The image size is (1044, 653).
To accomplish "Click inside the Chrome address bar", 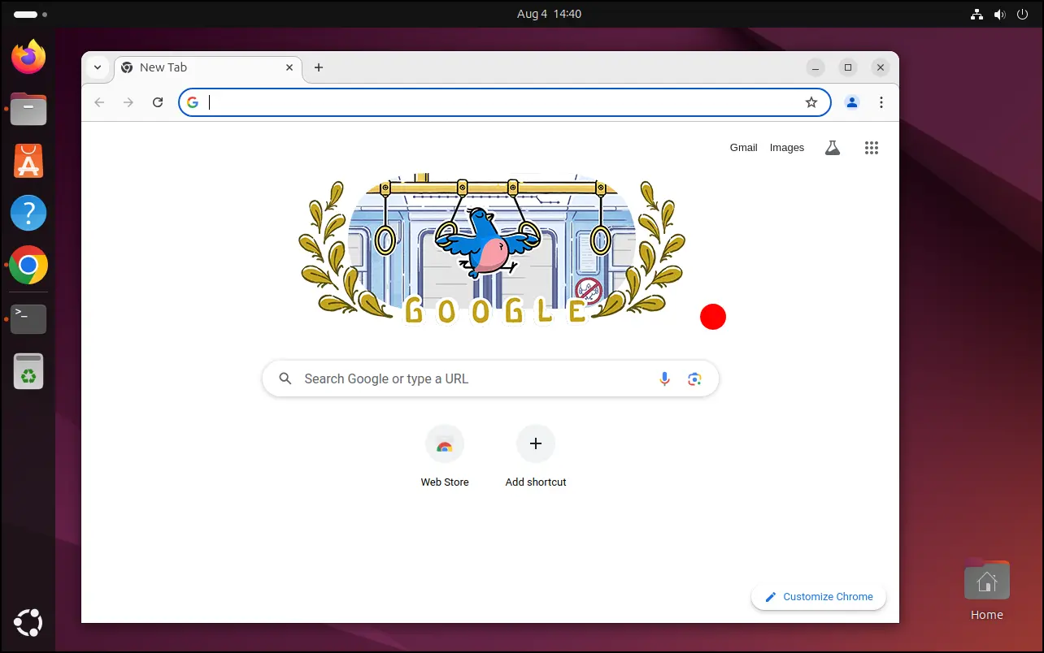I will (504, 102).
